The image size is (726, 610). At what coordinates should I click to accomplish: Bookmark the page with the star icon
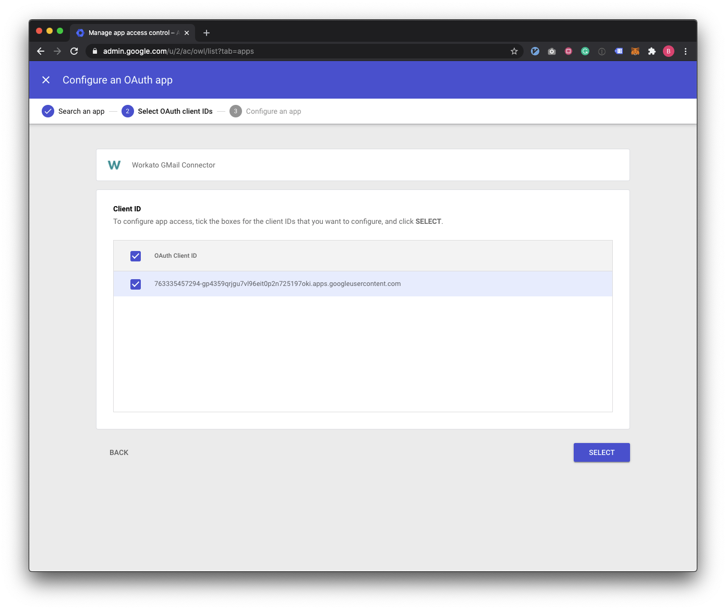(x=514, y=51)
